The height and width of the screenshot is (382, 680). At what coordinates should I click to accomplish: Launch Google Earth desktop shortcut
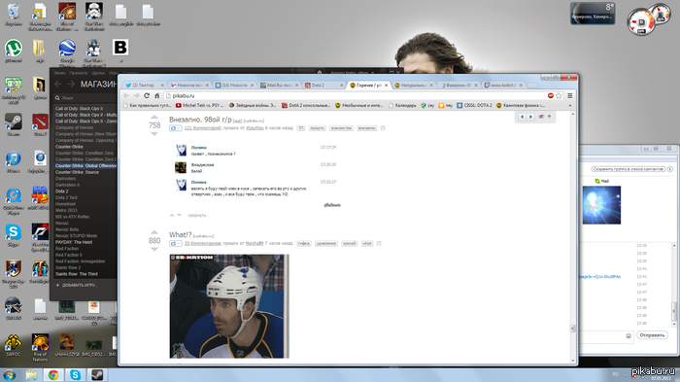(x=67, y=51)
